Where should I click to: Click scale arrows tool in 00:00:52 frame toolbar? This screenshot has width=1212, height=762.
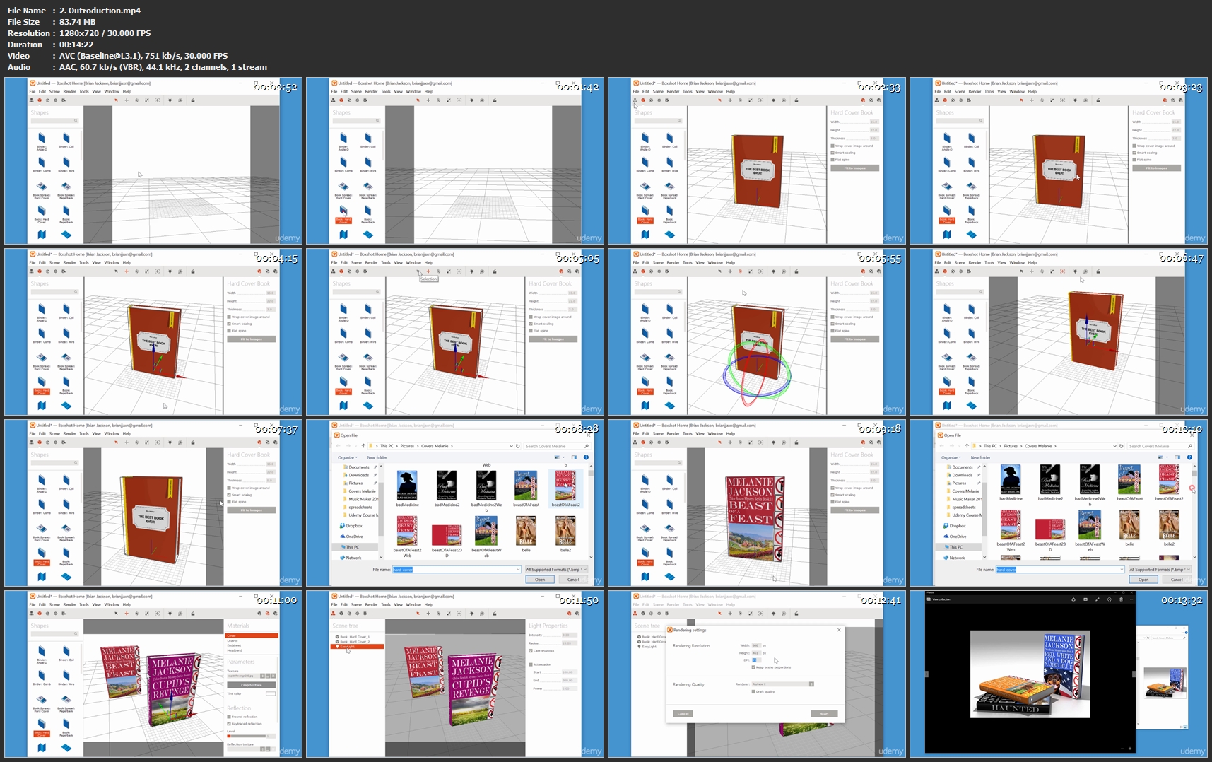click(147, 100)
